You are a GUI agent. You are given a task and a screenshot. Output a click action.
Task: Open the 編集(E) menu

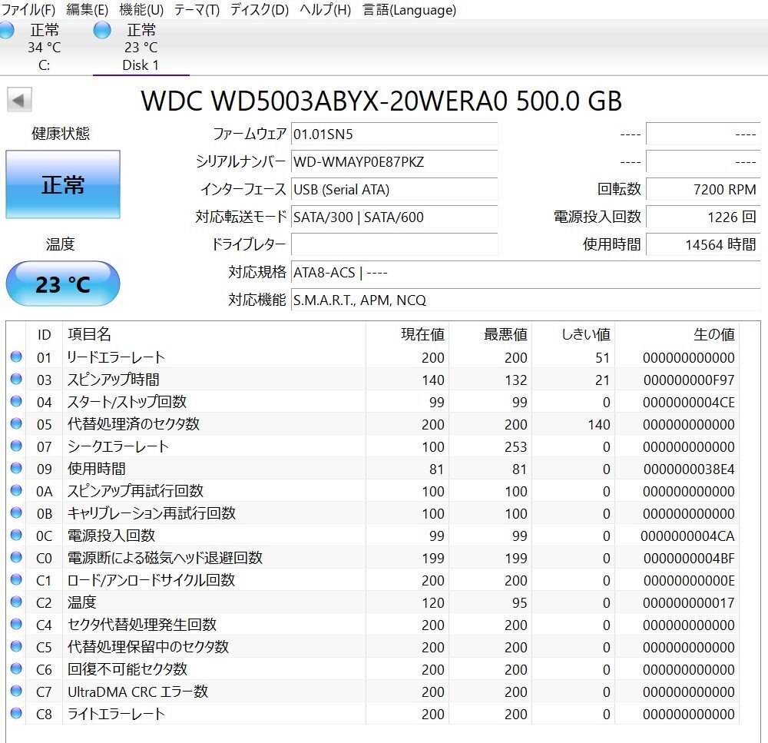point(88,9)
